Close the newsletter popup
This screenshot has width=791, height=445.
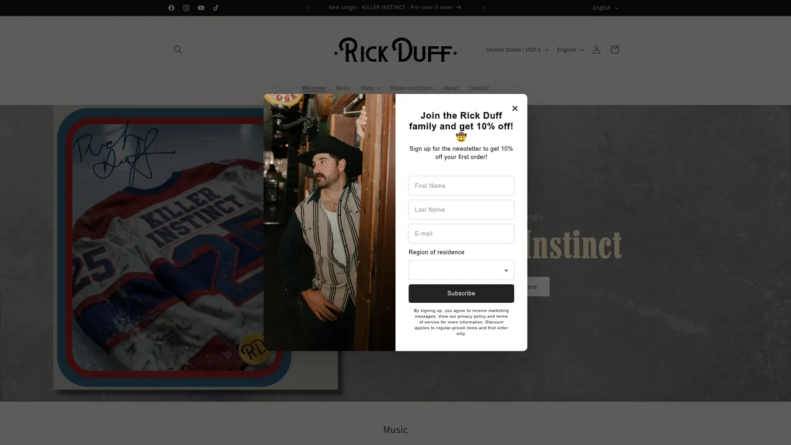coord(515,108)
